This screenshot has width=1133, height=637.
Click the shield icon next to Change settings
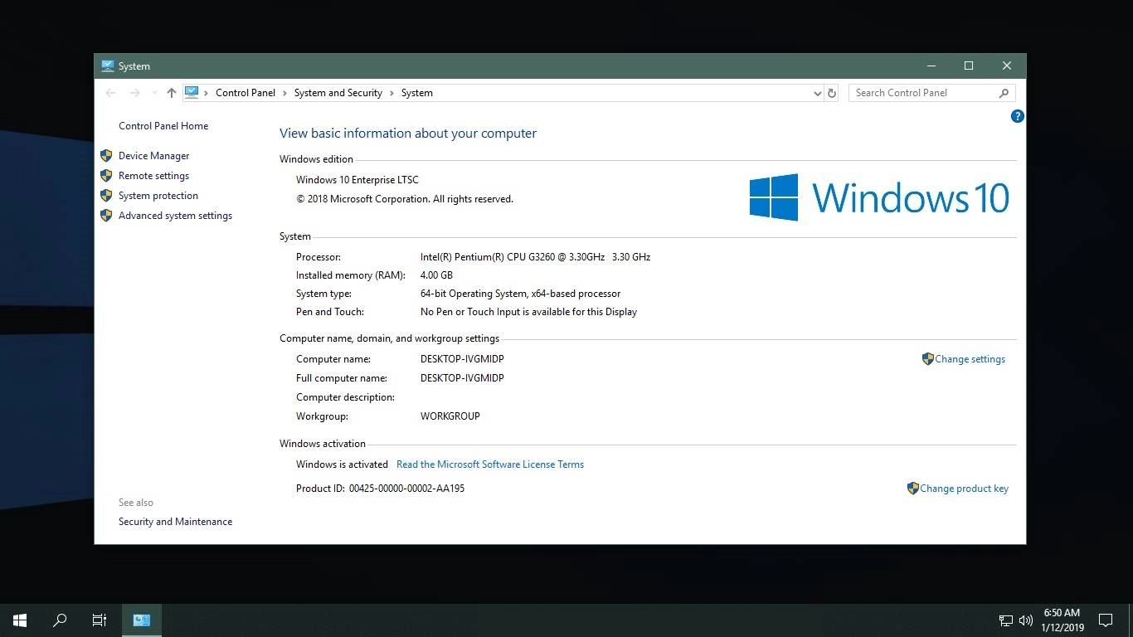click(928, 359)
